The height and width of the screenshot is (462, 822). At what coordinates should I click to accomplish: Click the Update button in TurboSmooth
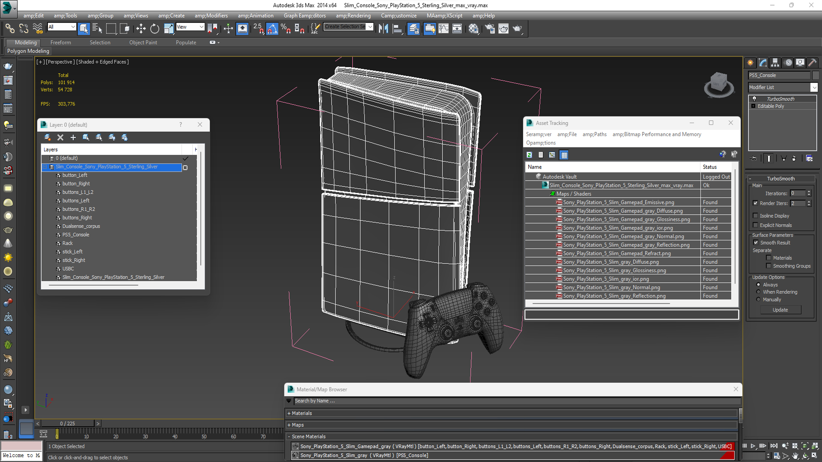click(780, 310)
